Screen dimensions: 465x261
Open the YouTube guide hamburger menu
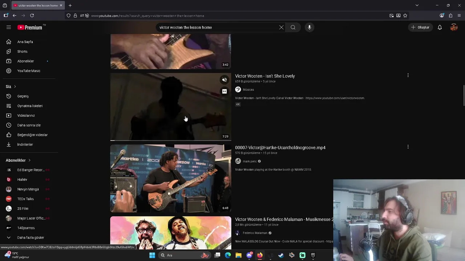[x=9, y=27]
